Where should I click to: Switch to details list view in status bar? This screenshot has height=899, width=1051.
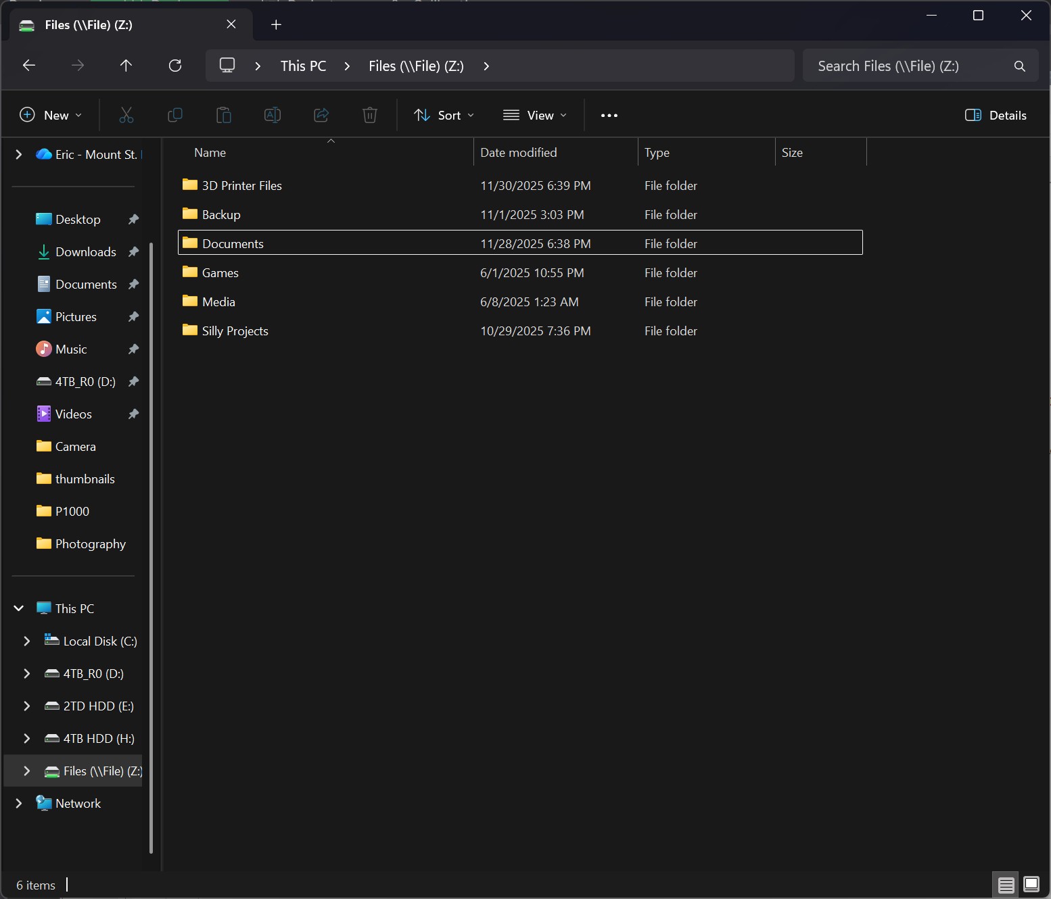click(1006, 884)
